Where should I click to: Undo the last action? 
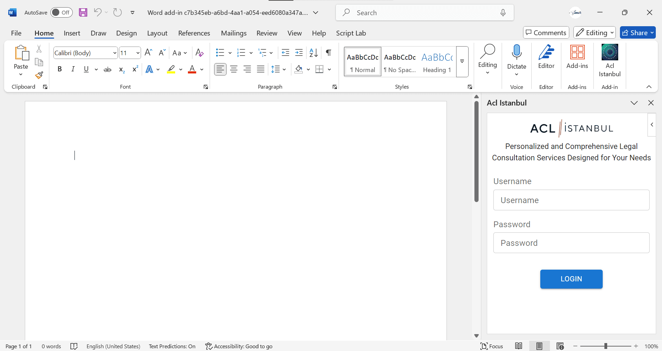coord(98,12)
